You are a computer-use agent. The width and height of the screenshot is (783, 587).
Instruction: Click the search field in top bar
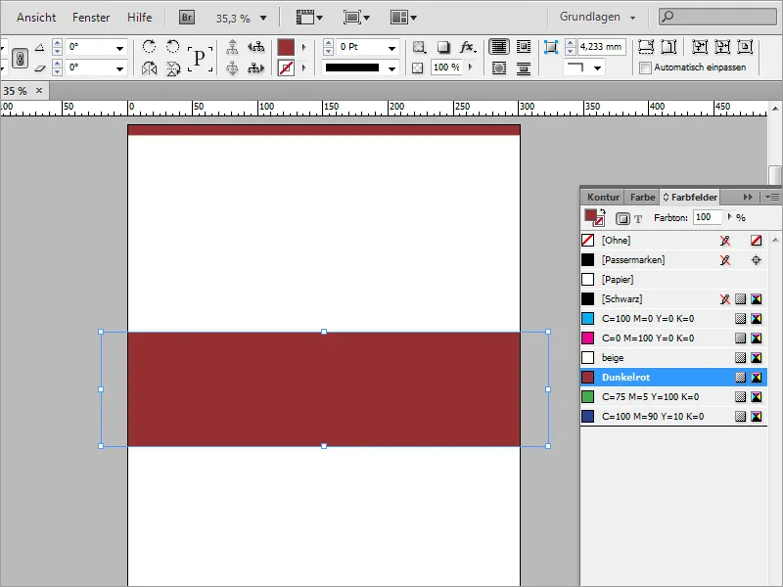click(717, 17)
